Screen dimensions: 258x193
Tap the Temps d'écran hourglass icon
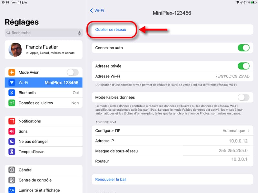tap(12, 152)
